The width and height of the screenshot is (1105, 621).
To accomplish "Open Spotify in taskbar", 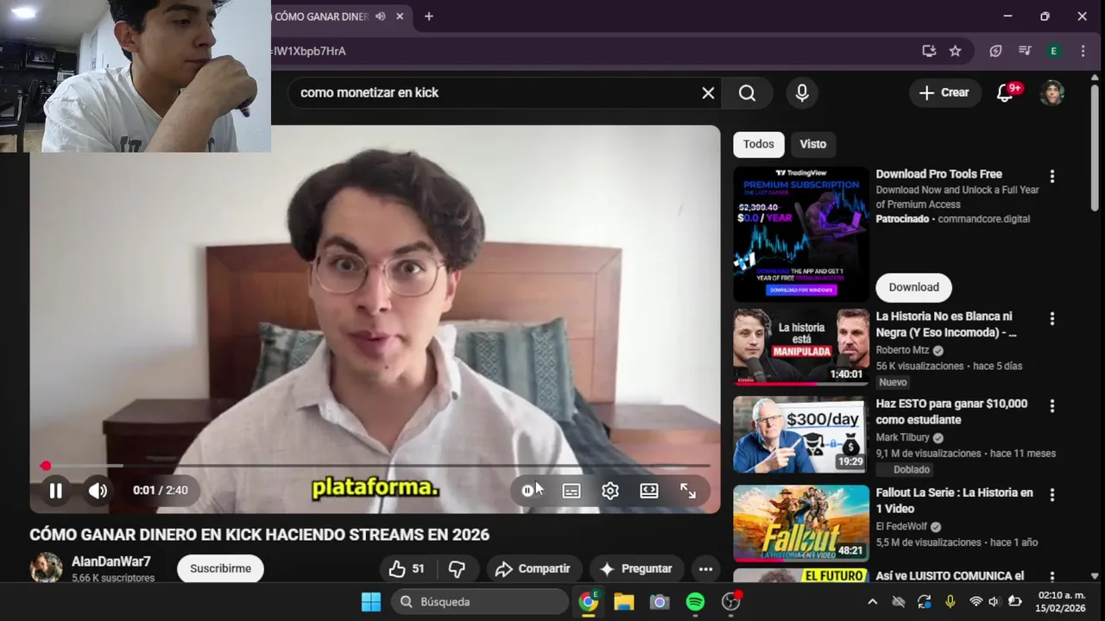I will [x=695, y=602].
